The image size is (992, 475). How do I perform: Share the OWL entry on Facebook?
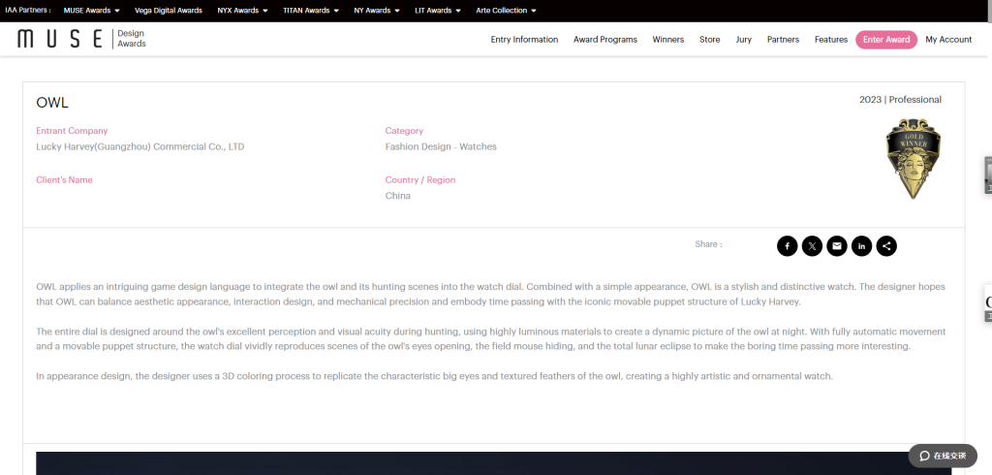787,246
